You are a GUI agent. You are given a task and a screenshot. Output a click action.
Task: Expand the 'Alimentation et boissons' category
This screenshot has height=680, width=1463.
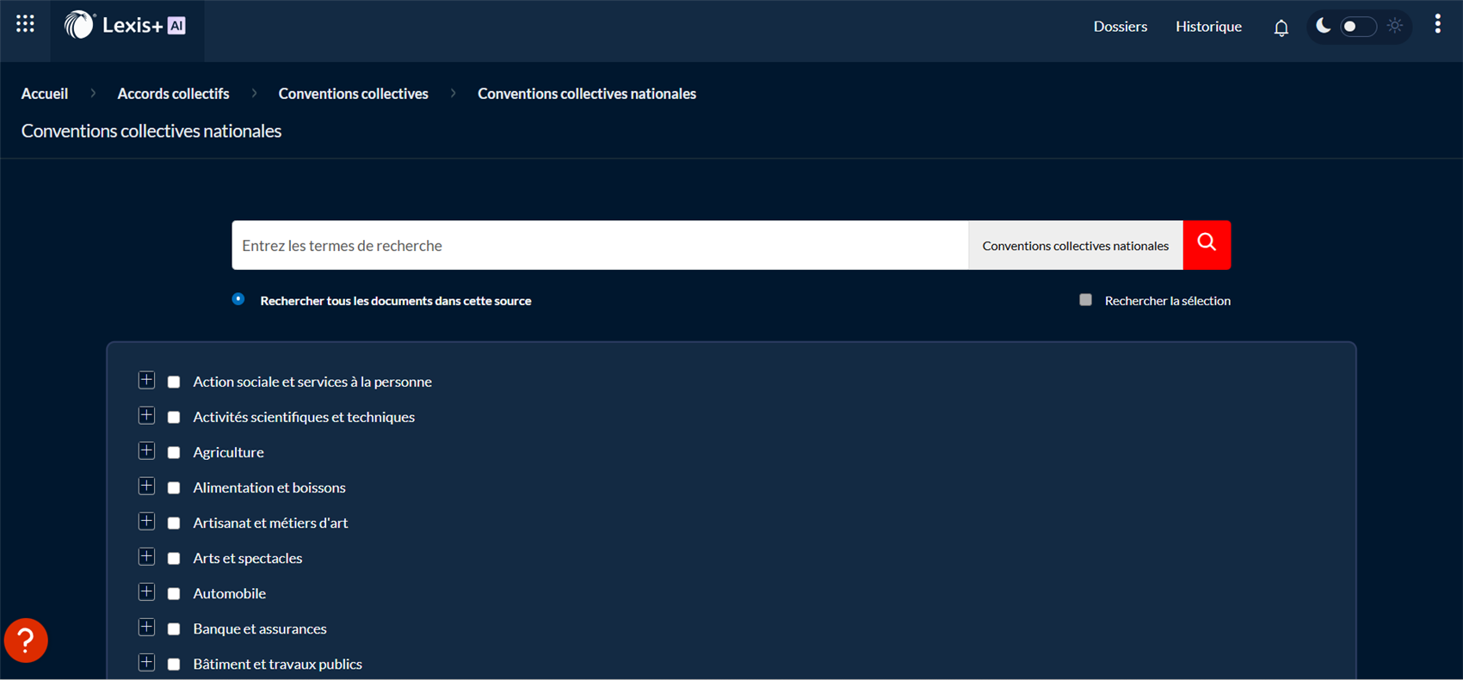[x=146, y=487]
